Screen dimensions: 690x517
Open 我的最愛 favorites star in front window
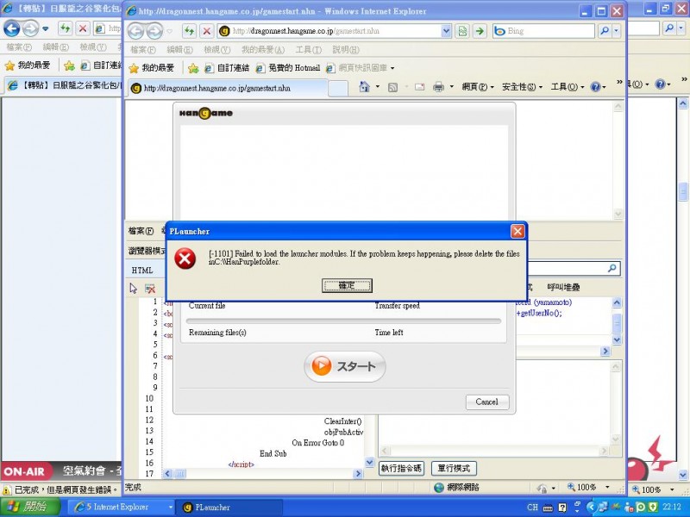click(152, 68)
